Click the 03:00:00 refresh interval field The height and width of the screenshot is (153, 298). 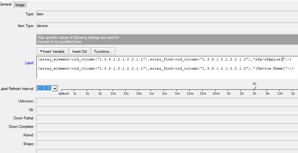coord(44,88)
